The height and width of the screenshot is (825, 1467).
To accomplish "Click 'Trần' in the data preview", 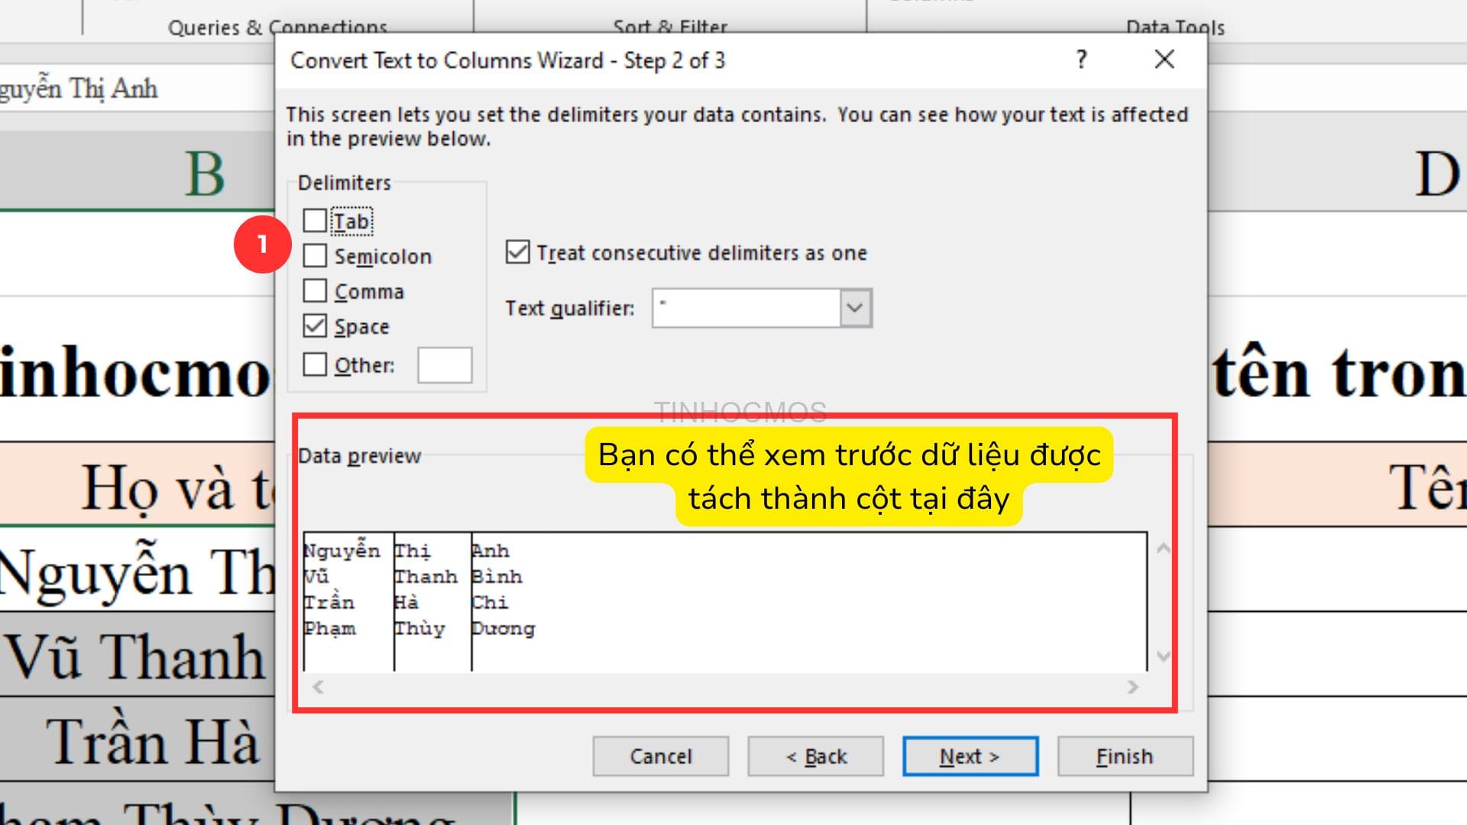I will (329, 603).
